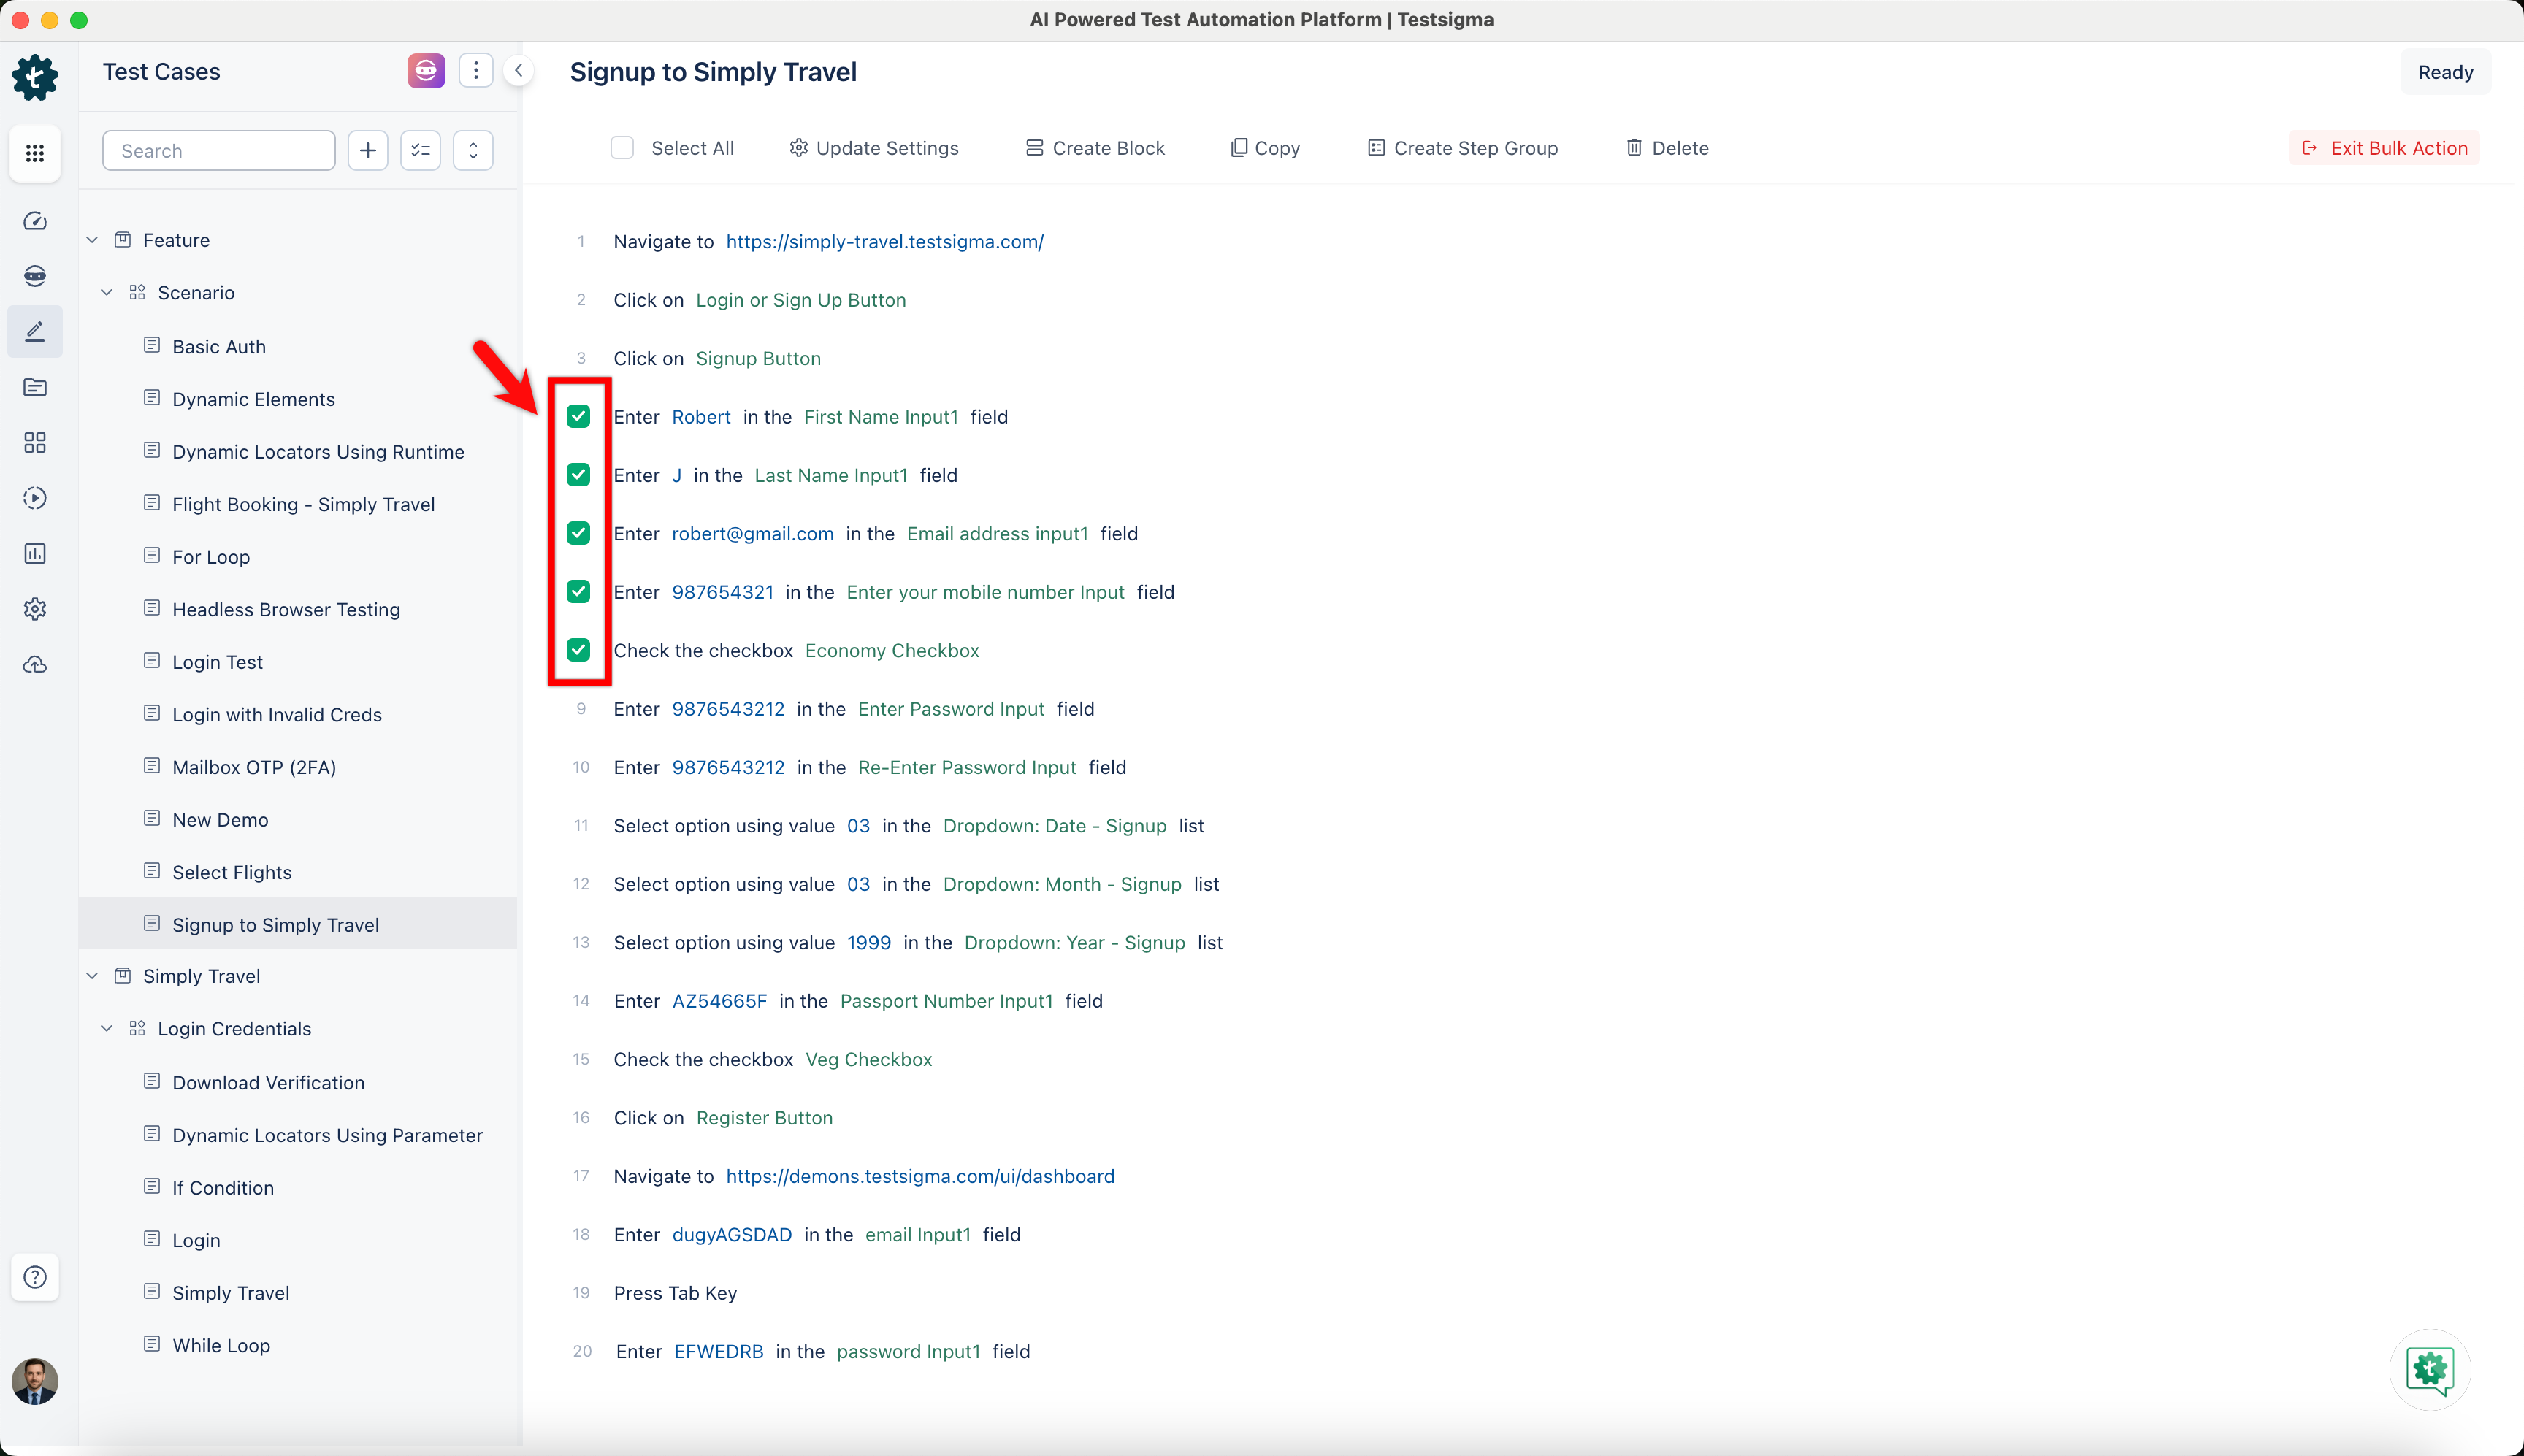Open the cloud upload icon in sidebar

pyautogui.click(x=35, y=664)
